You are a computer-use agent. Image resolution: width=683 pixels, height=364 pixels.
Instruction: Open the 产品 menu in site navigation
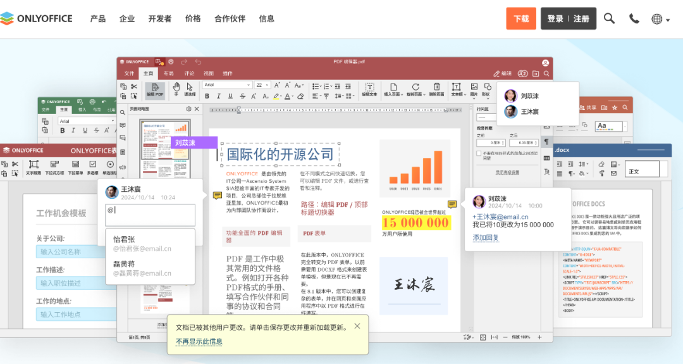click(98, 19)
